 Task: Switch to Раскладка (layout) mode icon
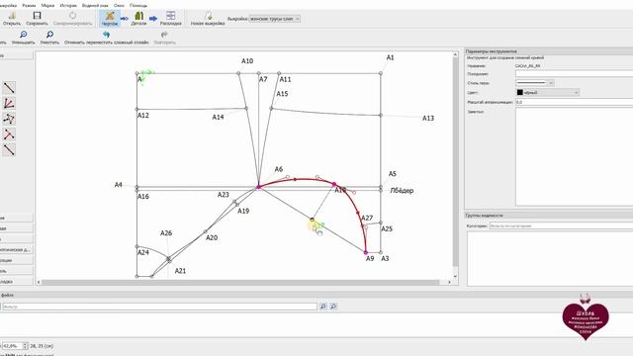coord(170,16)
